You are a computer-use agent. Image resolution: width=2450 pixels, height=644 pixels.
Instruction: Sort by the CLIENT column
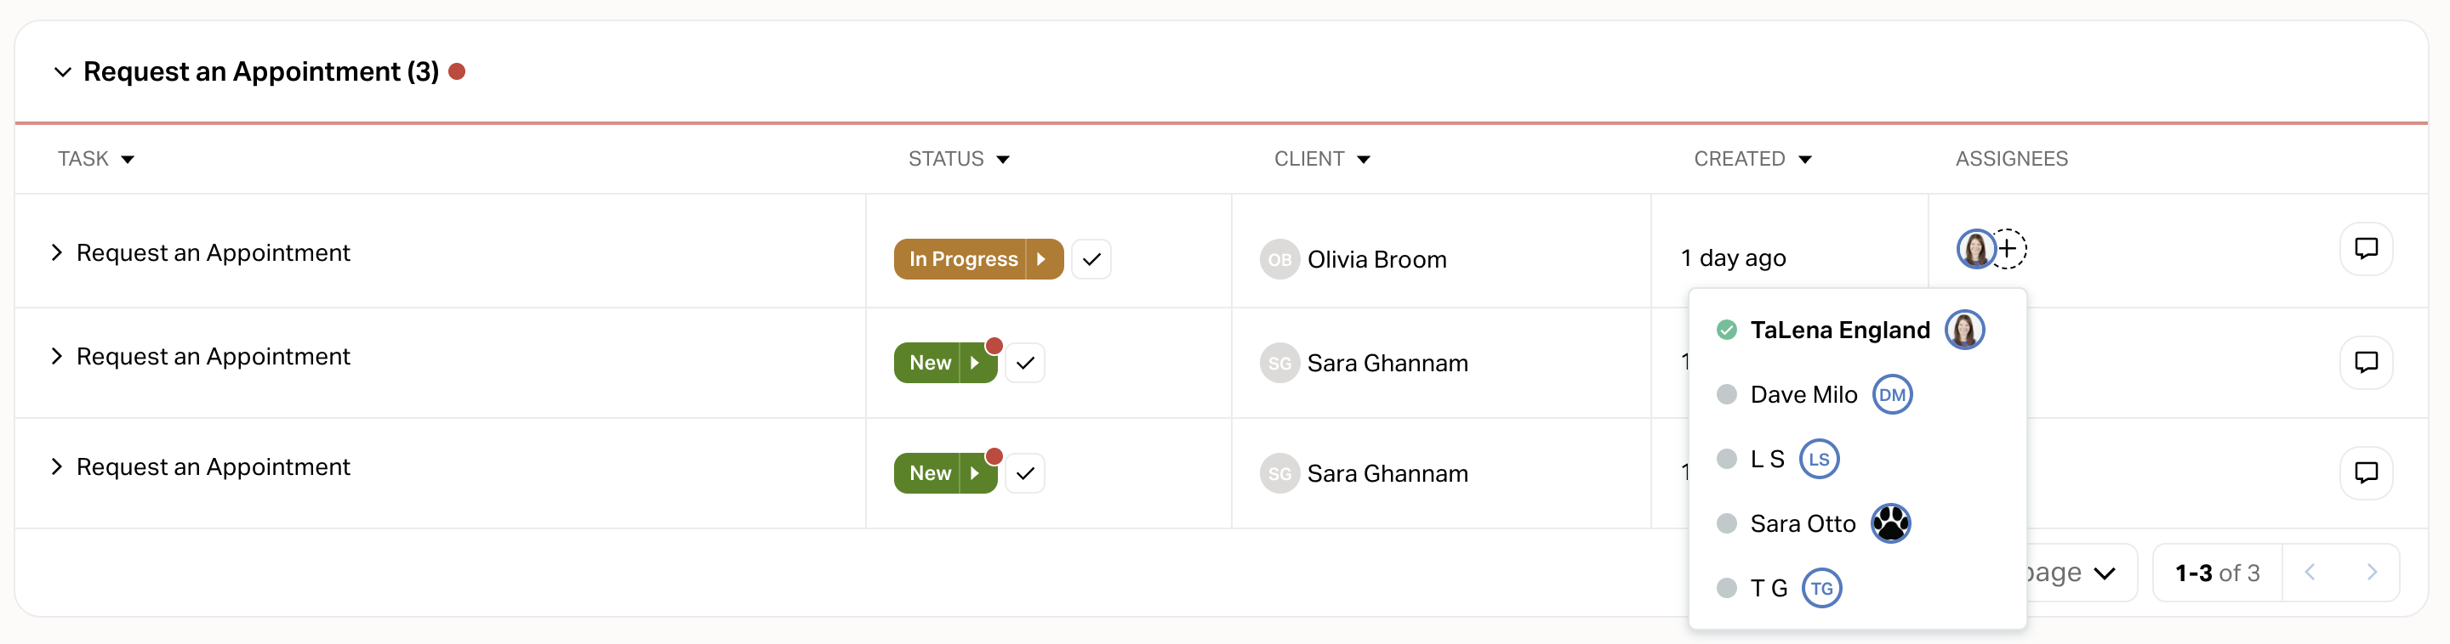(x=1322, y=159)
